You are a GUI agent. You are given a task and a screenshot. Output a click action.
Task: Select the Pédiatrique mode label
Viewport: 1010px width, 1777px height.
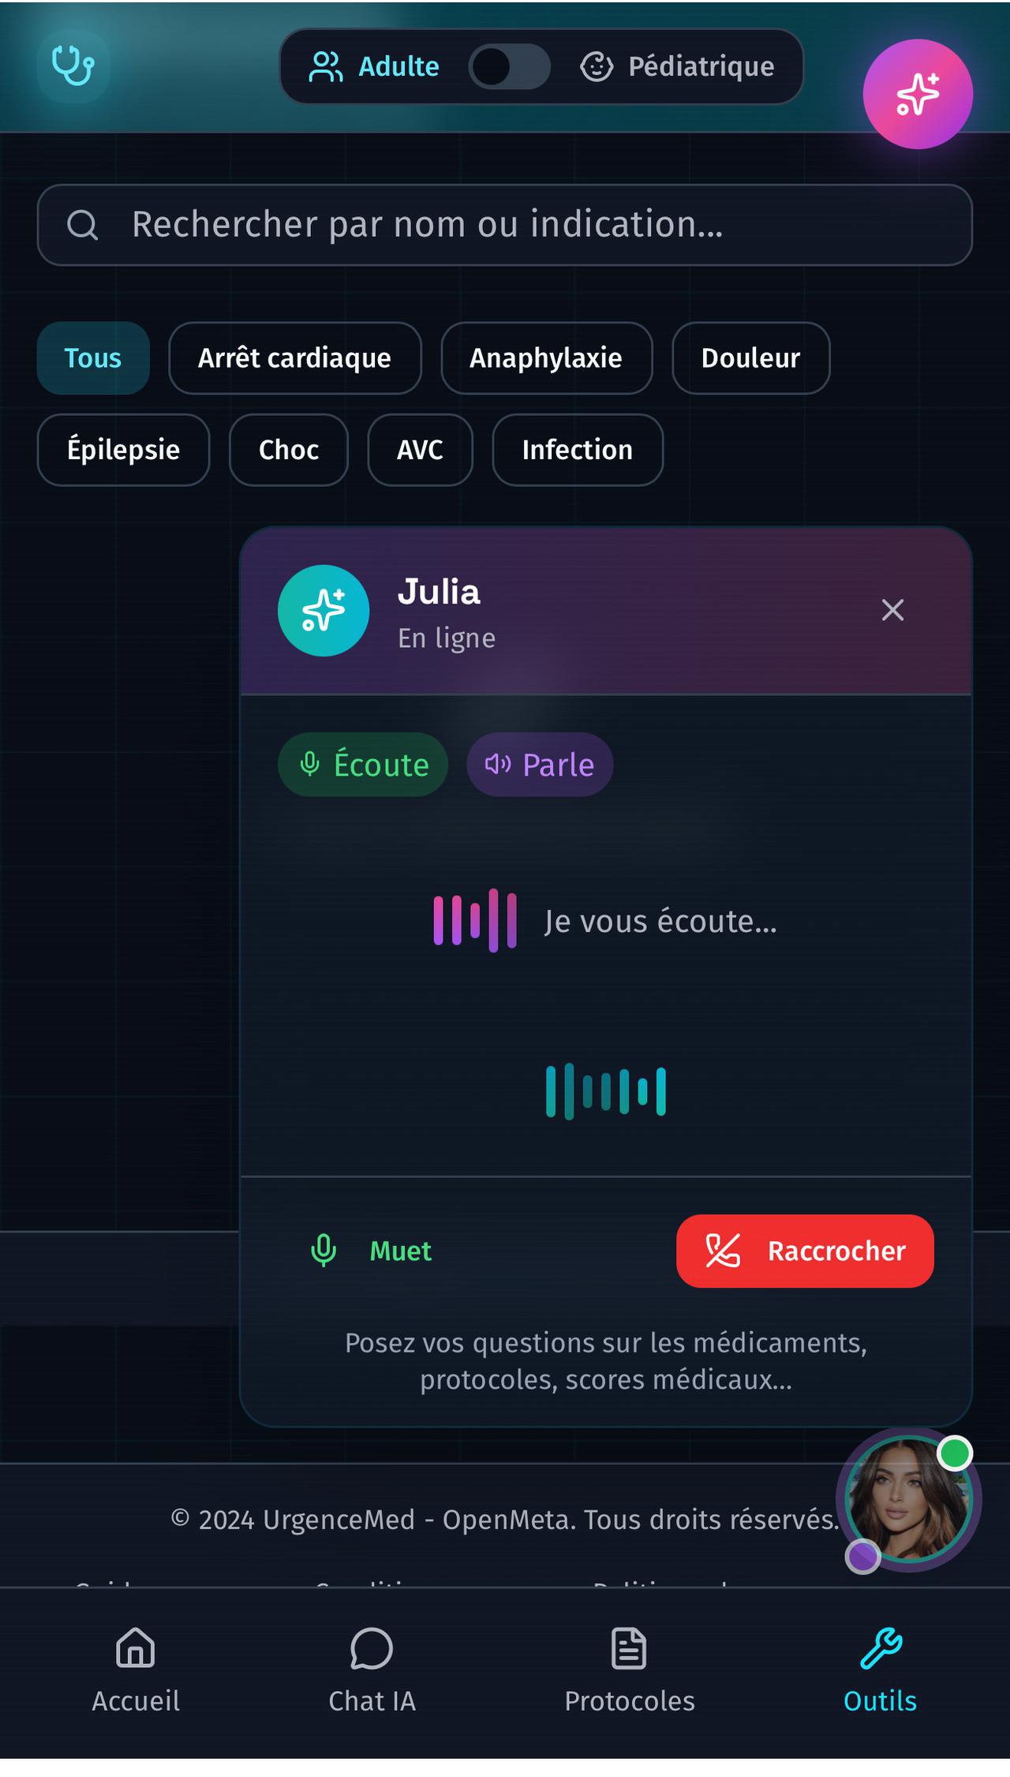pyautogui.click(x=678, y=66)
